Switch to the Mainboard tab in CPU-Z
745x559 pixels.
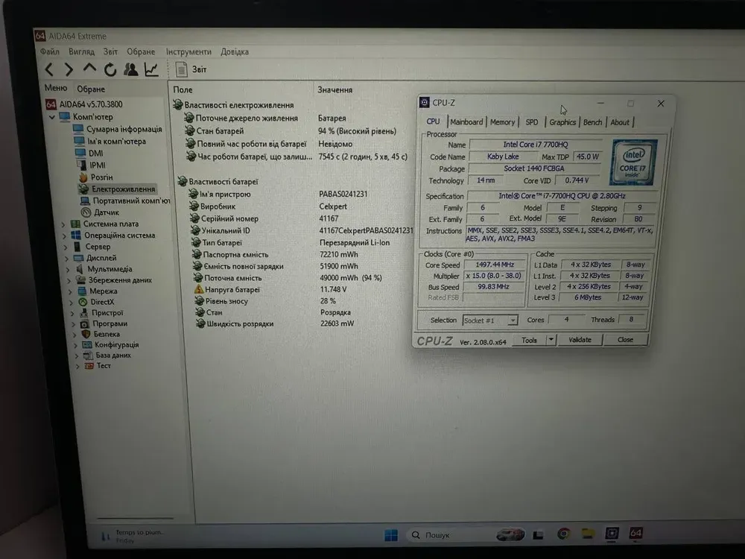(466, 122)
